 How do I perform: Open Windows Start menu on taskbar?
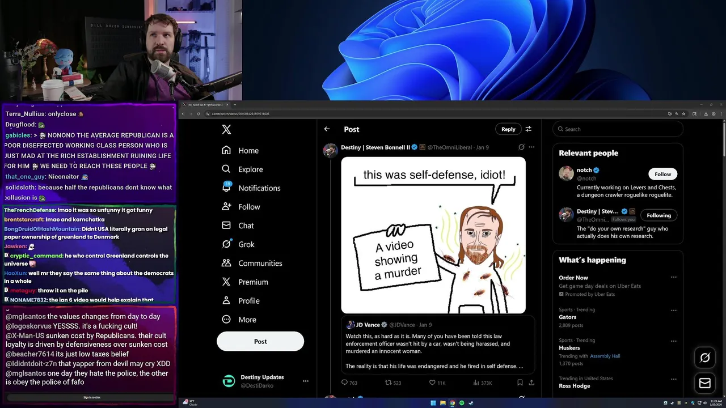pyautogui.click(x=433, y=403)
